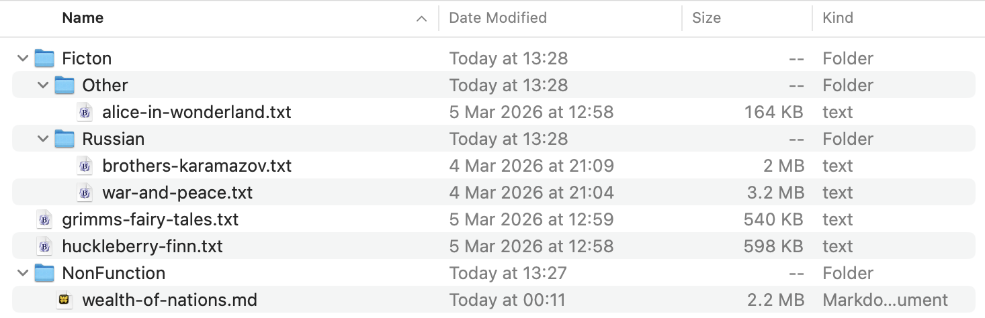
Task: Collapse the NonFunction folder disclosure chevron
Action: click(24, 273)
